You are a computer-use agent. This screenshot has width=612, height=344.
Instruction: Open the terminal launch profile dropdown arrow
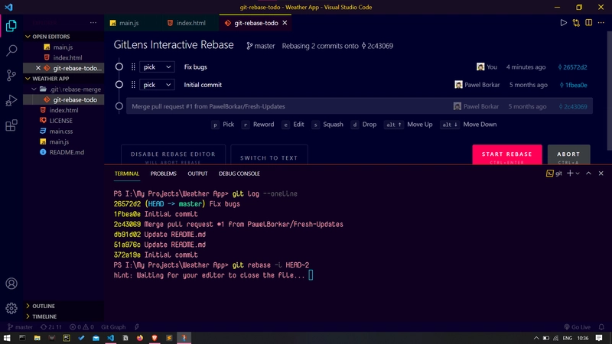tap(578, 174)
